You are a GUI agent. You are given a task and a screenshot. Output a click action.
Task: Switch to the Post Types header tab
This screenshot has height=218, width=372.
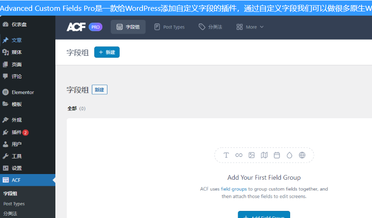[x=169, y=27]
